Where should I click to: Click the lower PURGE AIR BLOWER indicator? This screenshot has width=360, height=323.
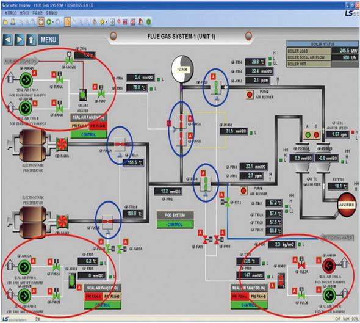(x=243, y=191)
